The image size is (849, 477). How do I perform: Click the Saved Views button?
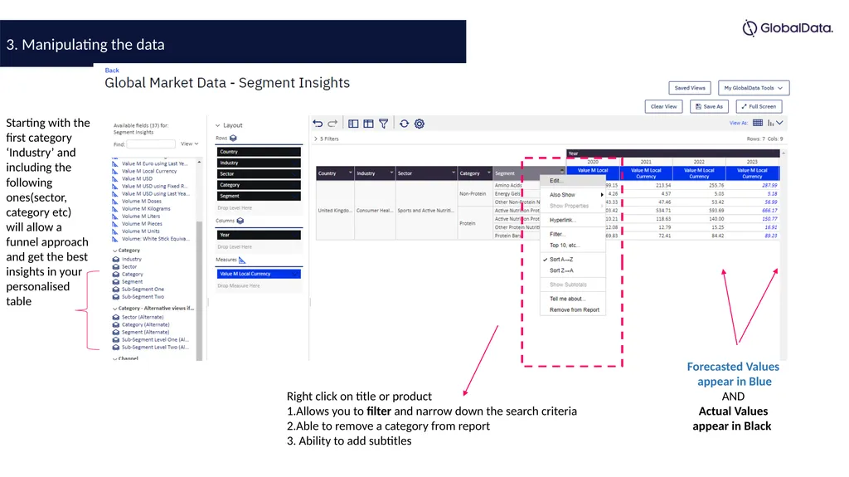pyautogui.click(x=690, y=88)
